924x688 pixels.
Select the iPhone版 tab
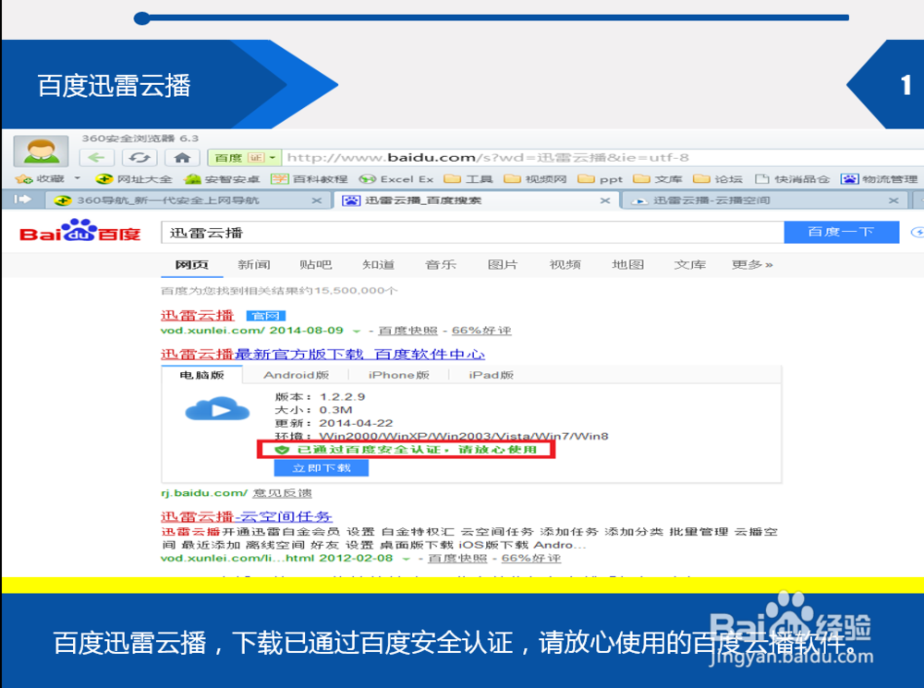[399, 375]
